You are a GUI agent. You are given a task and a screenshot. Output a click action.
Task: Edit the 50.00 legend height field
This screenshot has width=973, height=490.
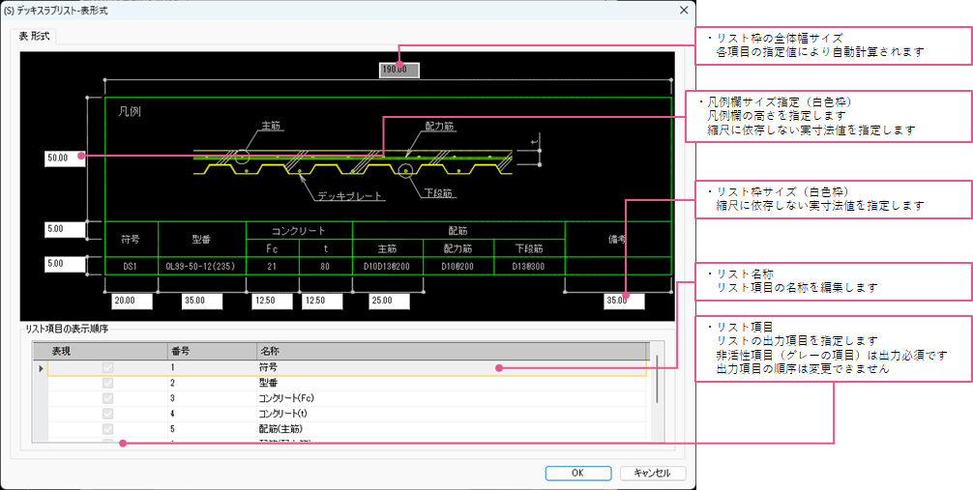click(65, 159)
